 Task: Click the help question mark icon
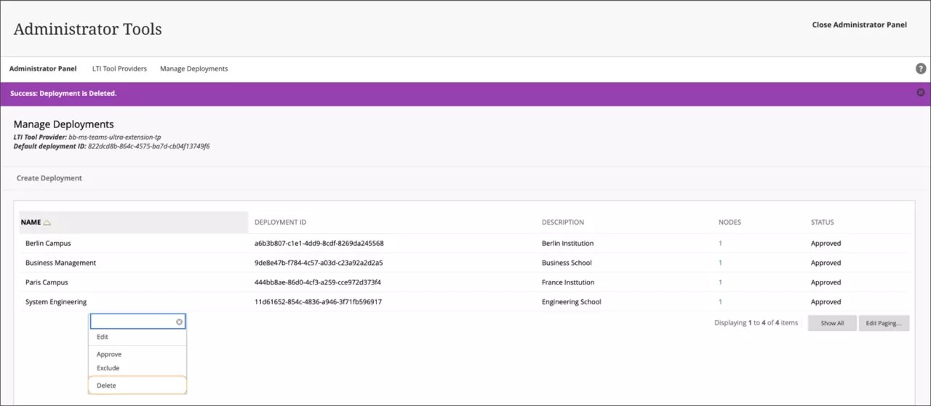920,69
